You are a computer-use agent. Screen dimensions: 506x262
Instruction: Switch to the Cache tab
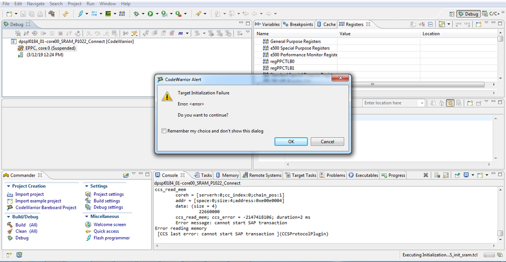point(326,24)
